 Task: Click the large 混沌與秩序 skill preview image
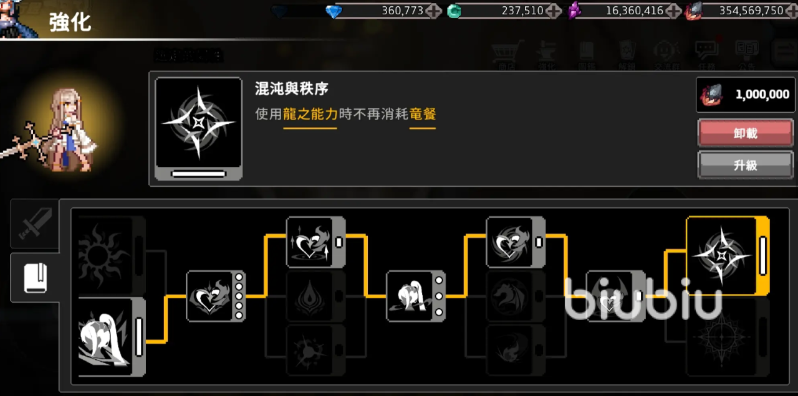pos(199,129)
